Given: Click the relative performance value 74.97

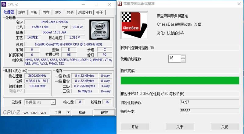Looking at the screenshot, I should click(x=210, y=102).
